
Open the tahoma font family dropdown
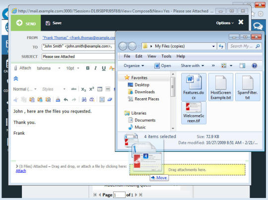[x=49, y=68]
